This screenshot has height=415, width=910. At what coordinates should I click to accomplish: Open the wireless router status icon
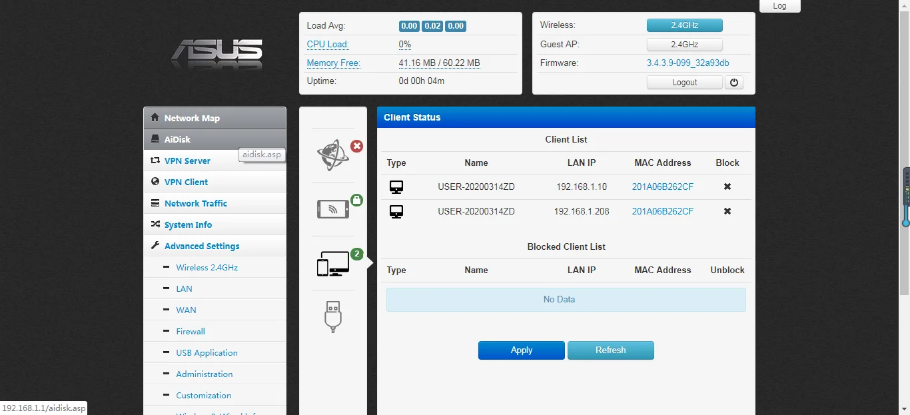click(x=332, y=209)
